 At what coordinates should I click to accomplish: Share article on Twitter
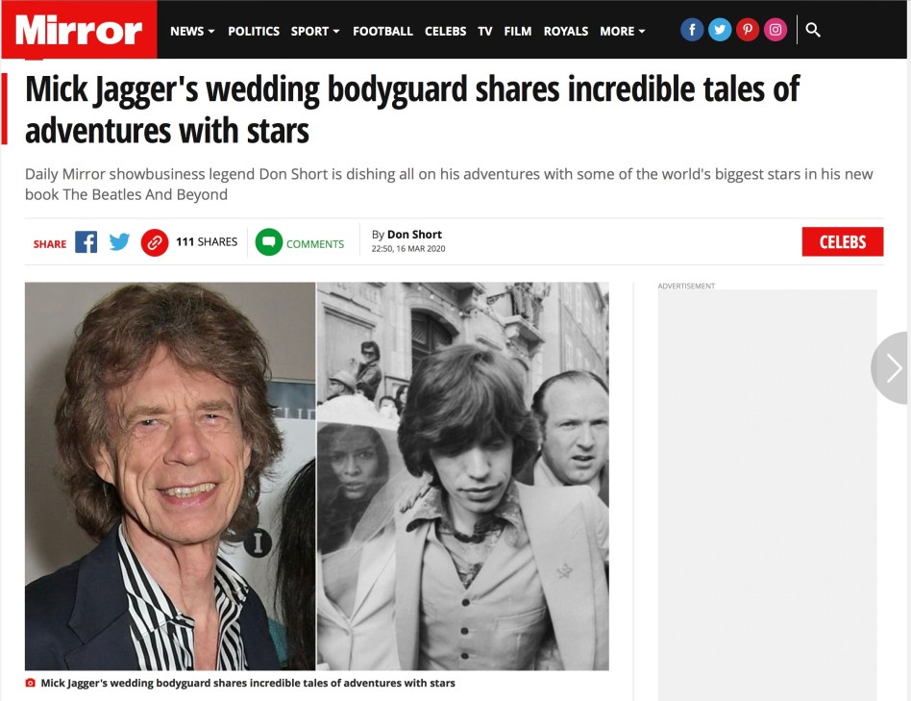click(120, 241)
